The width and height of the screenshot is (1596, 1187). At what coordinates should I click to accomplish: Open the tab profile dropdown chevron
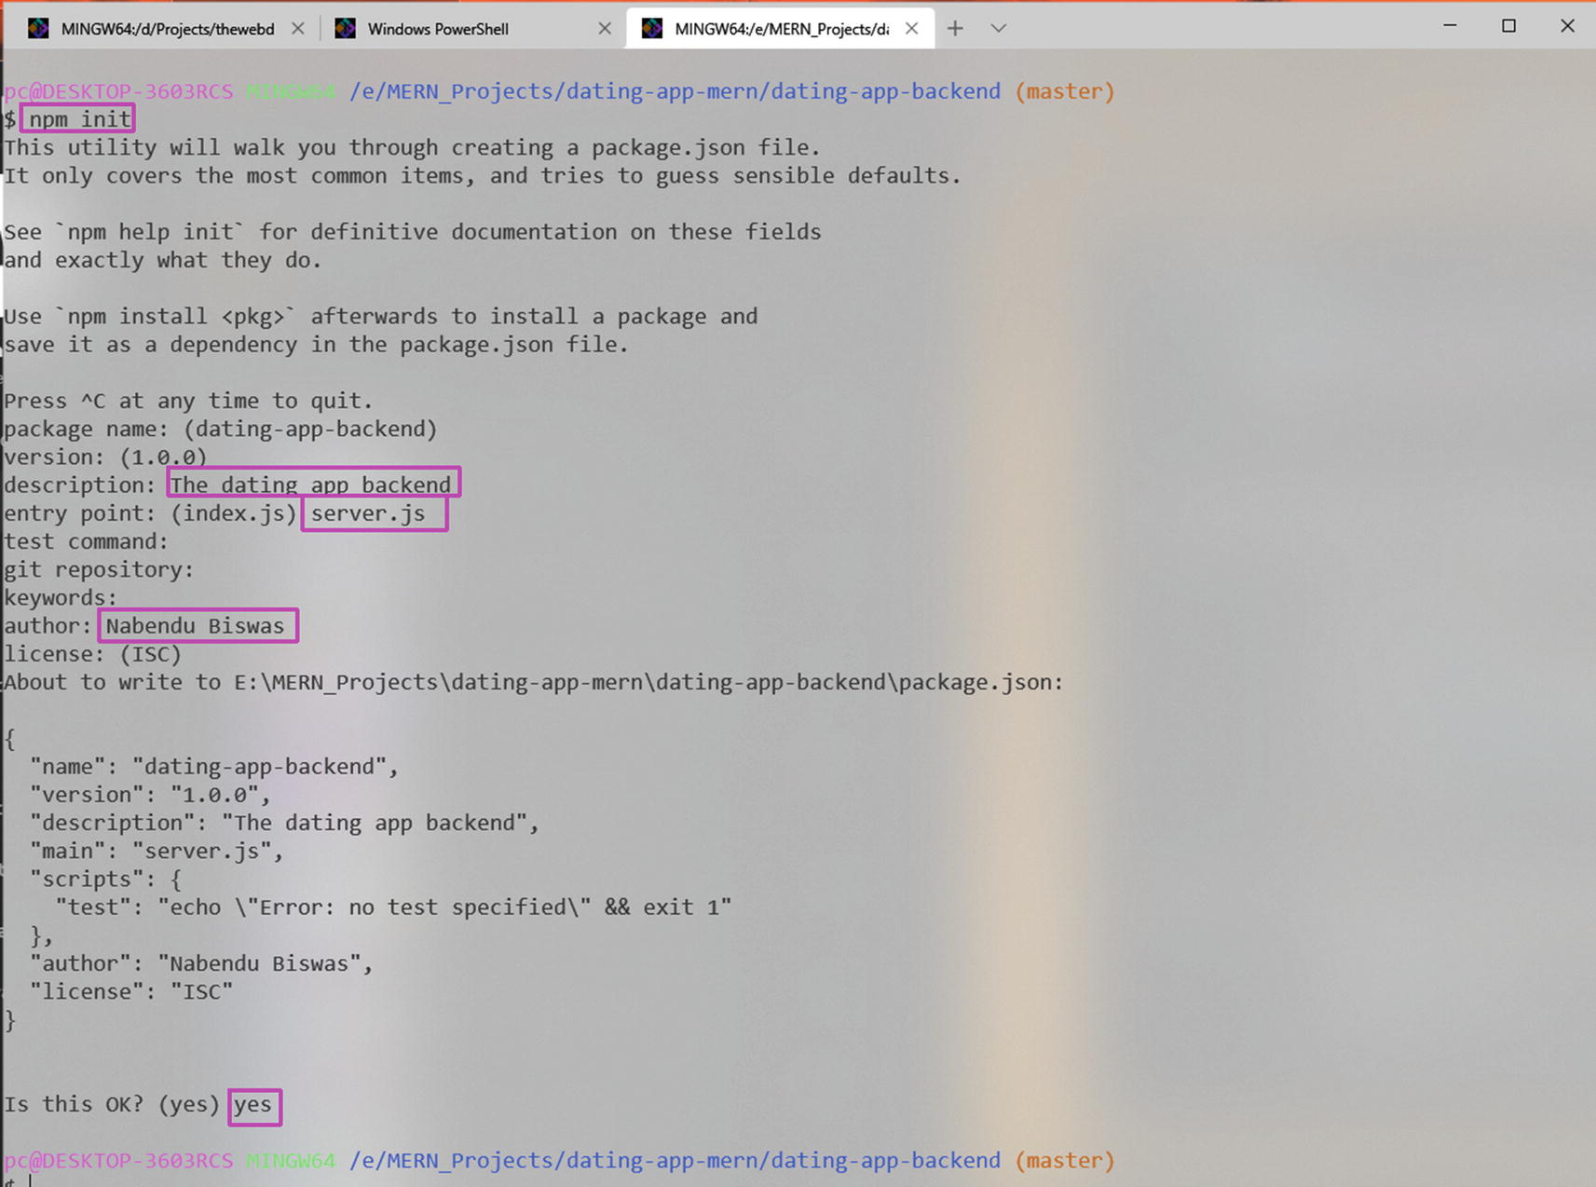coord(998,29)
